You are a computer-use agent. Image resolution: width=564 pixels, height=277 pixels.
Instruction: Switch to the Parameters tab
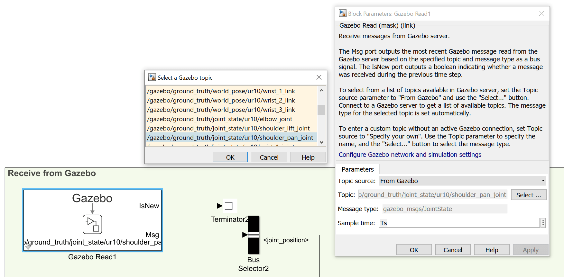(x=358, y=169)
